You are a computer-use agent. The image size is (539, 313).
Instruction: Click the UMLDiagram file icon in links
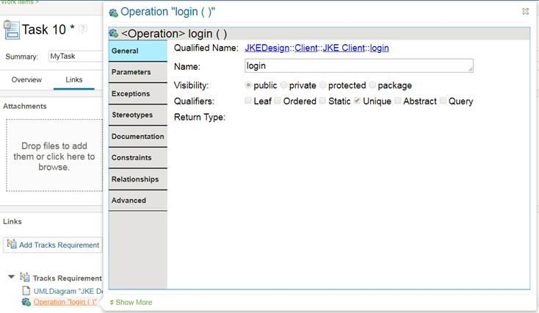click(x=26, y=291)
